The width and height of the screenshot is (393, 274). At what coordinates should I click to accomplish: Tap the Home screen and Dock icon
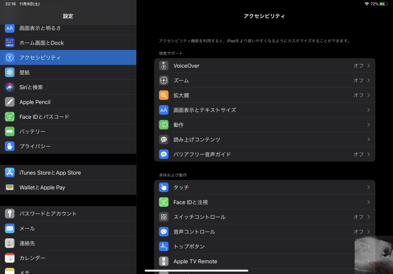pos(10,43)
